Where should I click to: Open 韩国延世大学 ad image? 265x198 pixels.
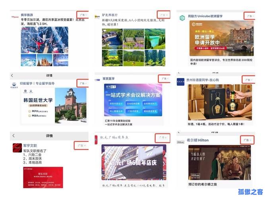point(54,106)
